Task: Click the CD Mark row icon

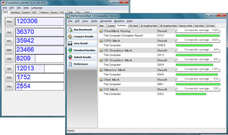Action: click(x=101, y=89)
